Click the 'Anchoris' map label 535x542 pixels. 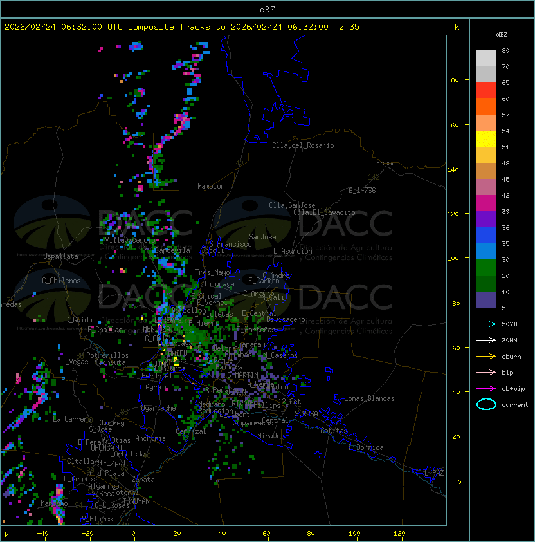(x=150, y=438)
